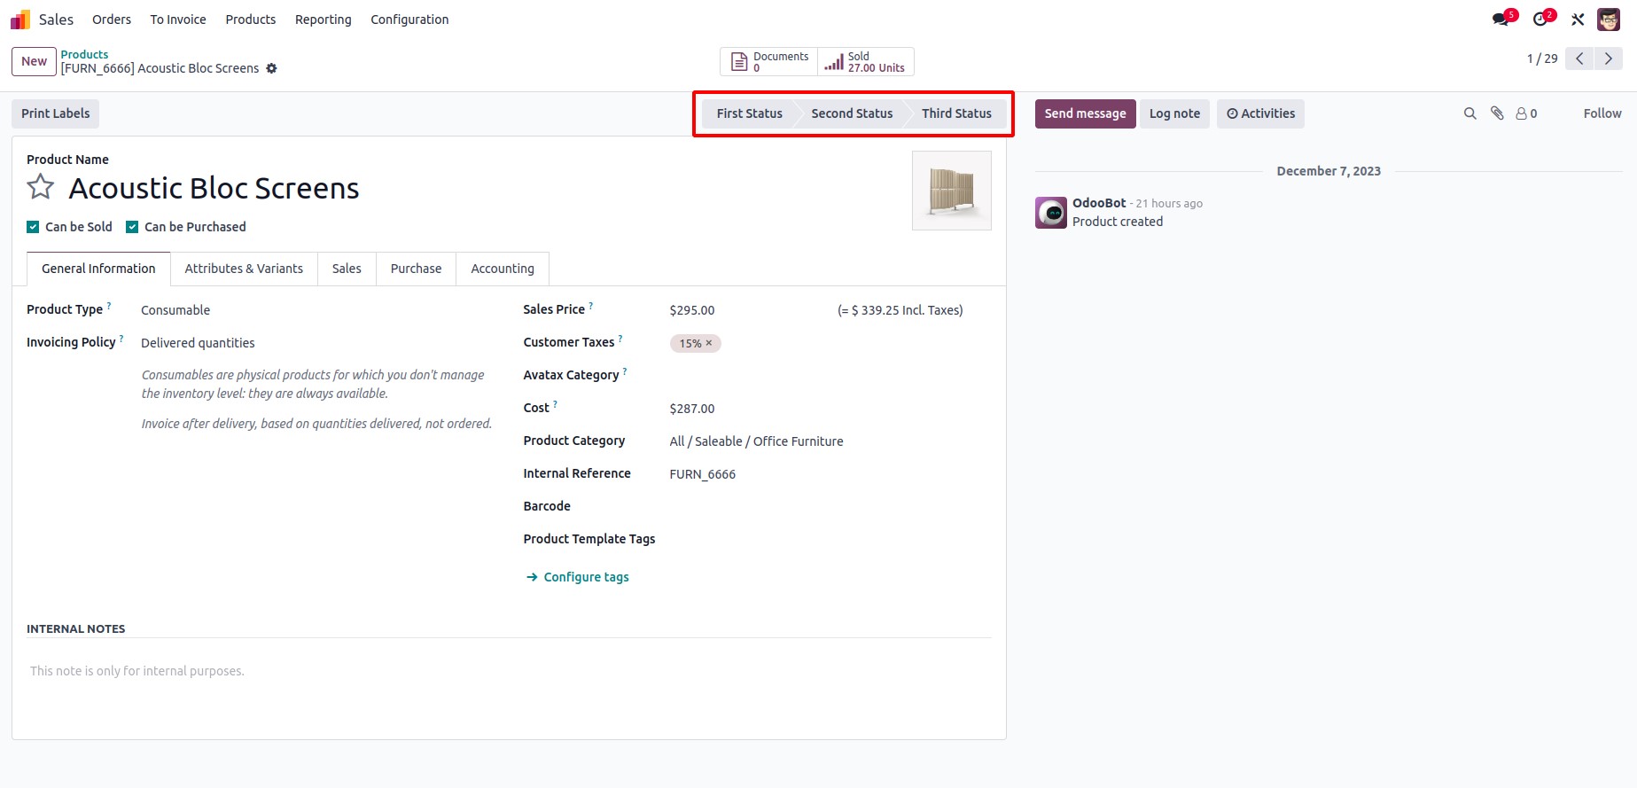This screenshot has width=1637, height=788.
Task: Toggle the favorite star next to product name
Action: [x=41, y=187]
